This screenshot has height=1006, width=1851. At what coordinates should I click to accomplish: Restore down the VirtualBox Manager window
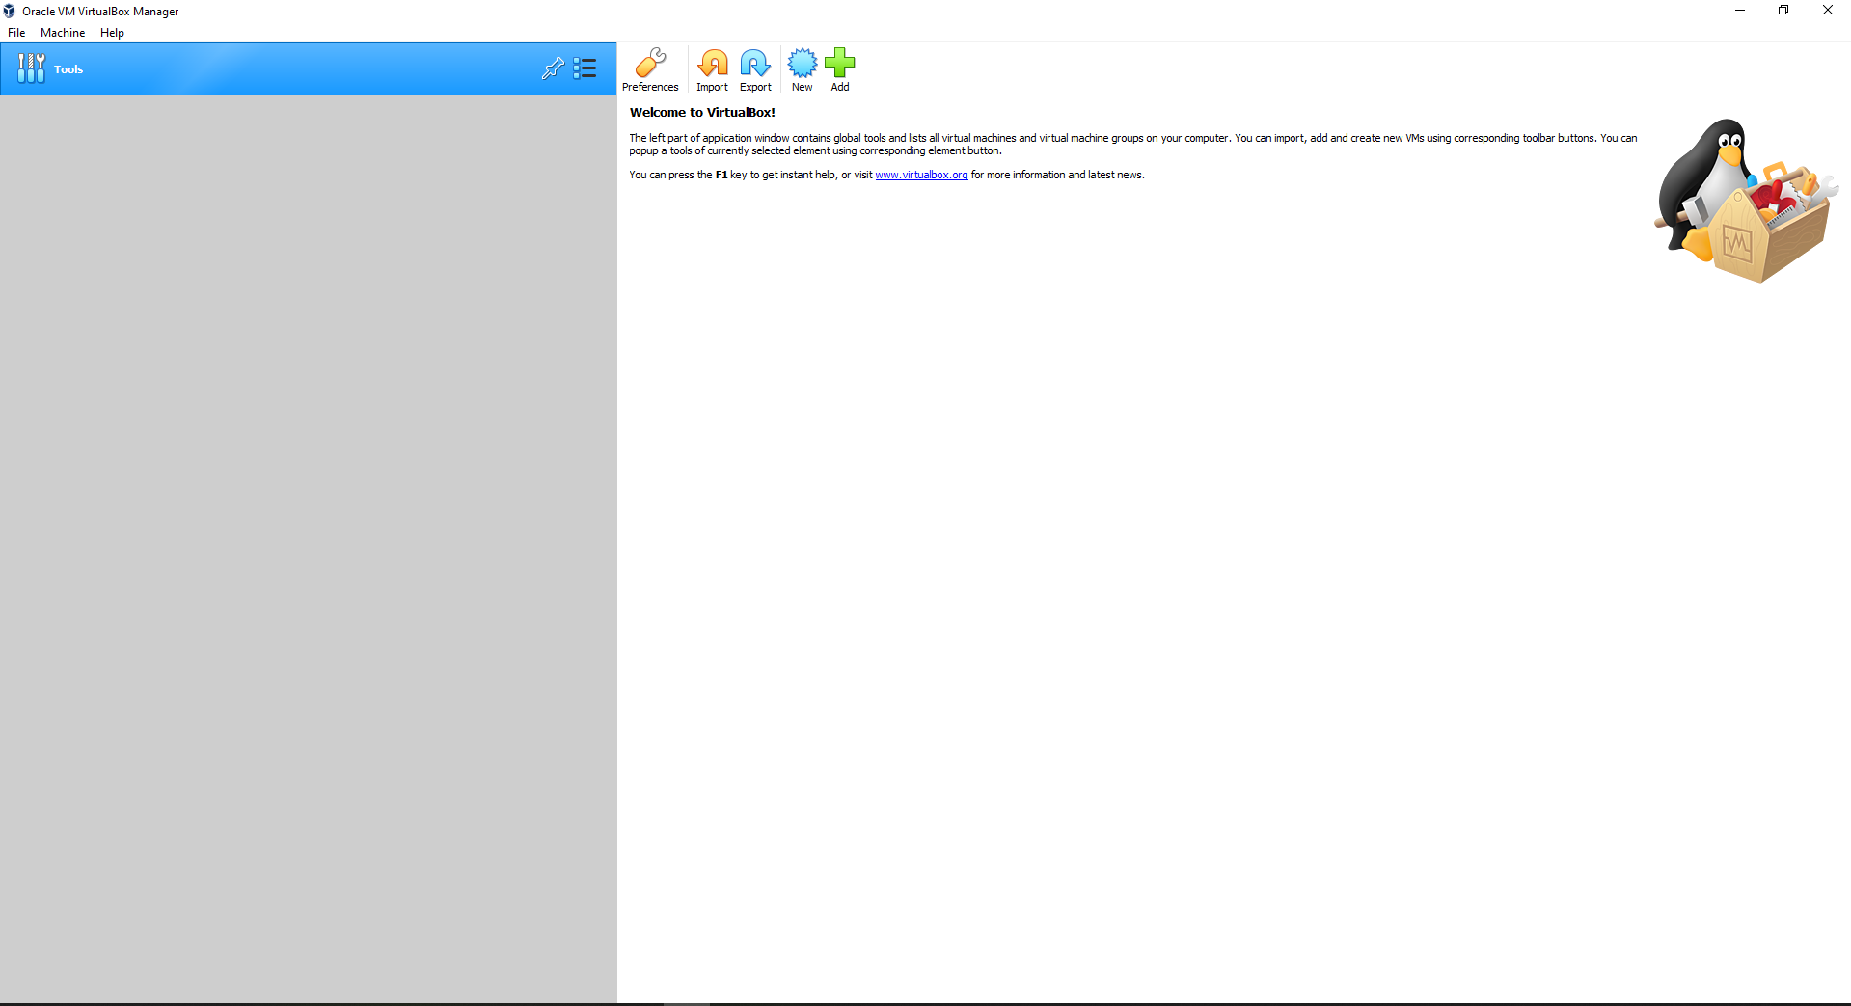tap(1783, 11)
